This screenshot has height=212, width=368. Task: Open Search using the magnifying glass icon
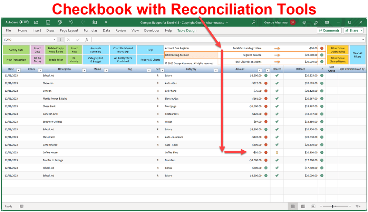click(254, 22)
